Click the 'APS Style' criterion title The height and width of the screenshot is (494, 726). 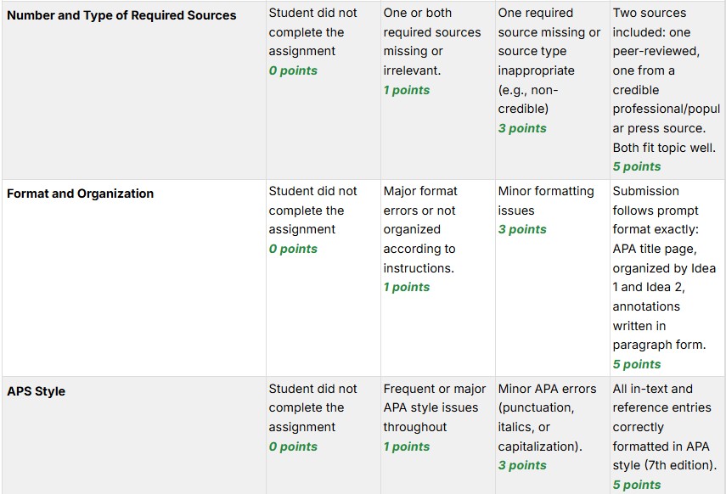(x=37, y=391)
